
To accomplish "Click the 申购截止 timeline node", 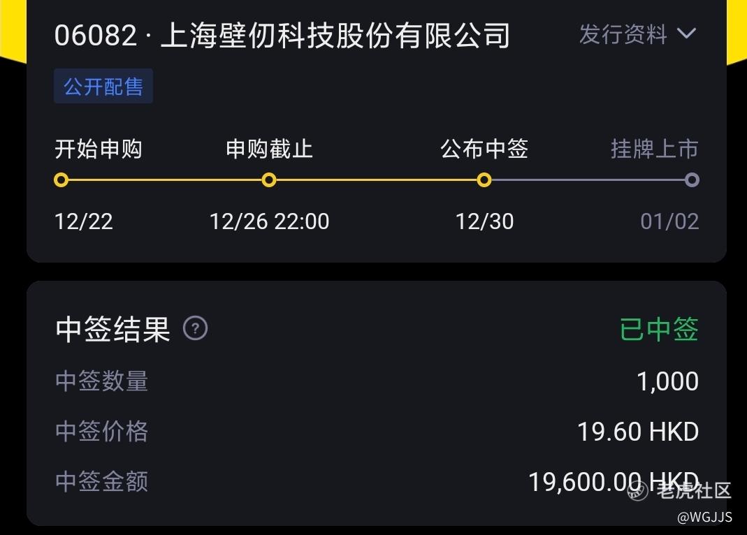I will click(x=269, y=180).
